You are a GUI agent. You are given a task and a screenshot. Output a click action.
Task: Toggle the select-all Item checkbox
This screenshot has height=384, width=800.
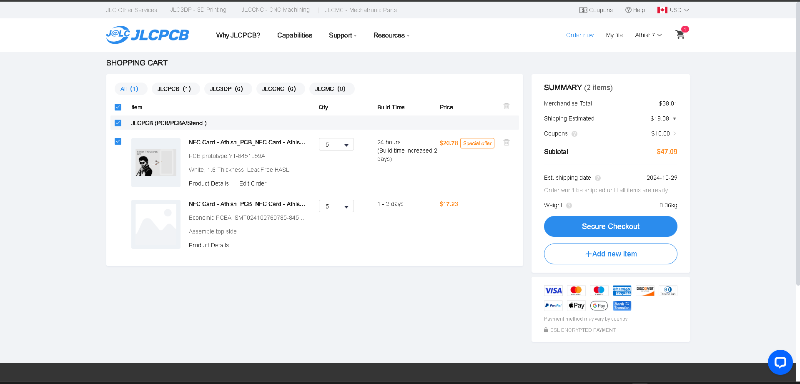(x=118, y=107)
